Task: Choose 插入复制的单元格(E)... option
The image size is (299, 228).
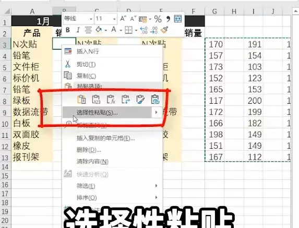Action: point(113,138)
